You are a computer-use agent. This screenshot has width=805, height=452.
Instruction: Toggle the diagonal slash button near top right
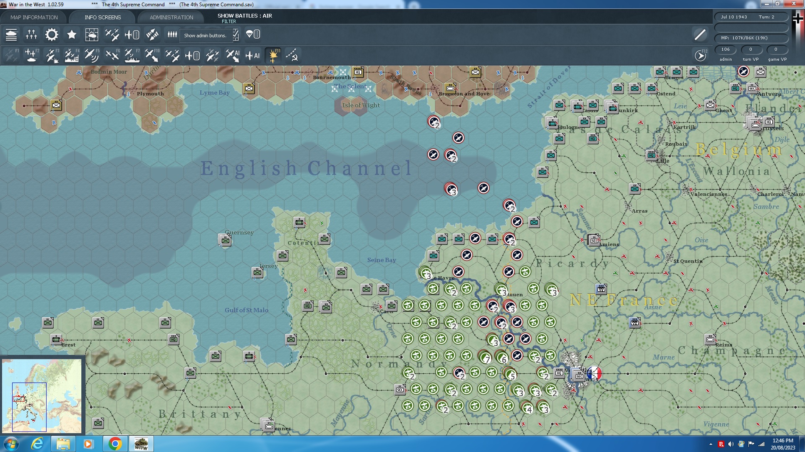click(x=700, y=35)
